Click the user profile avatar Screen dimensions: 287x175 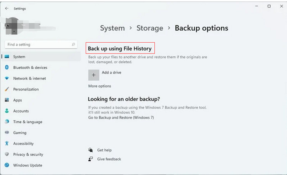[x=12, y=26]
